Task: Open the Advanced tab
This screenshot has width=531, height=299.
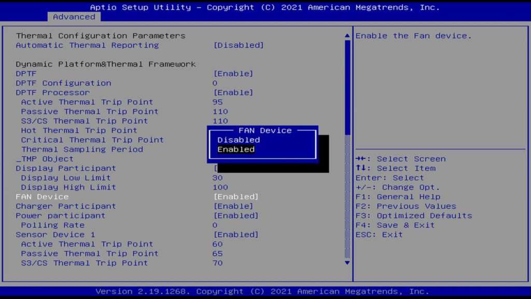Action: point(74,17)
